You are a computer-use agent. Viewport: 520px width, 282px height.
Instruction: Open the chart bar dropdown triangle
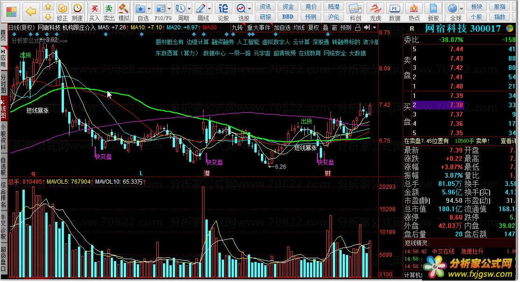pos(374,28)
